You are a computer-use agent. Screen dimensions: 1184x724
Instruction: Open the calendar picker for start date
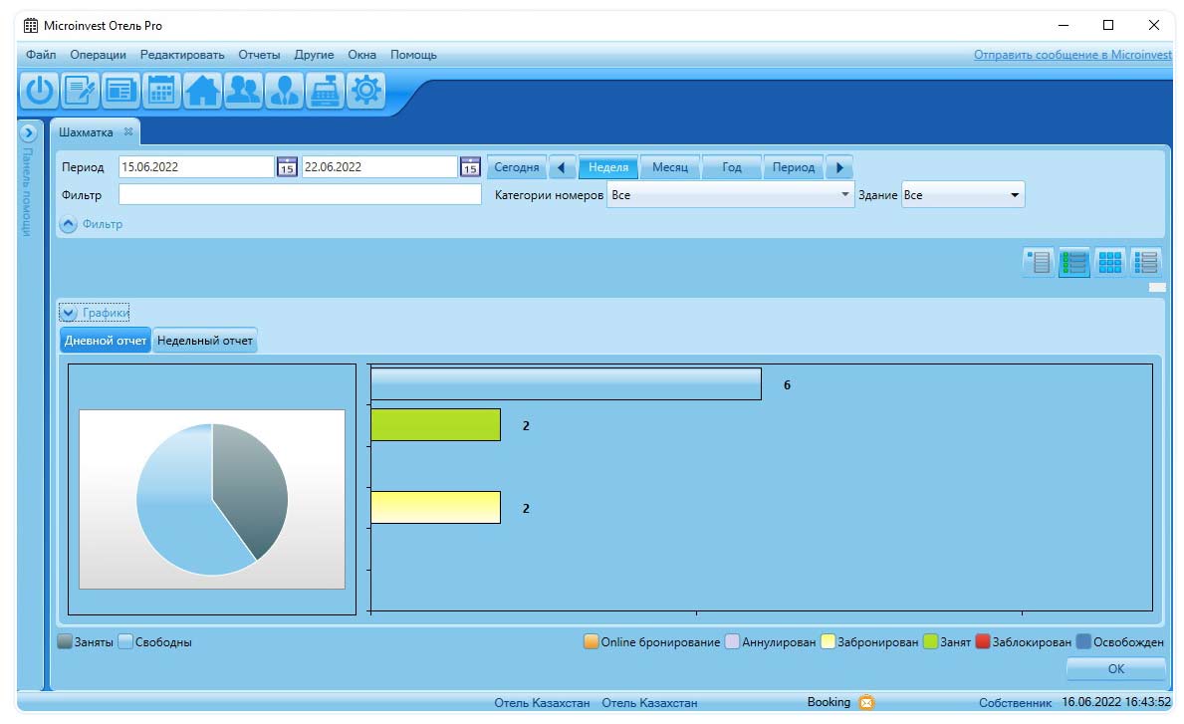coord(287,167)
